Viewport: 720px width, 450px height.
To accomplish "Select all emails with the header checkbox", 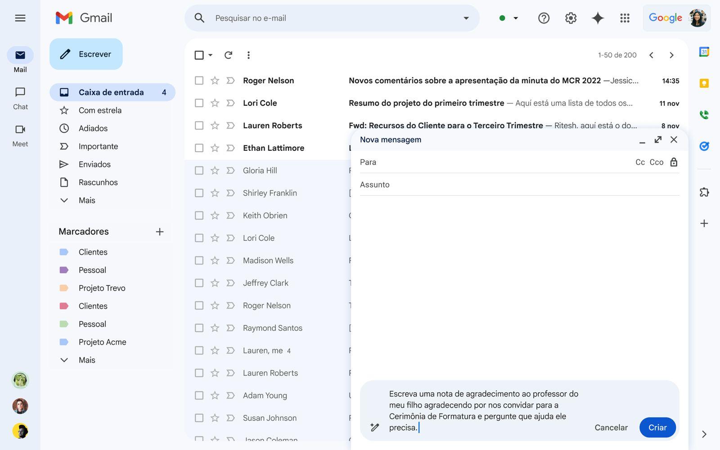I will point(199,55).
